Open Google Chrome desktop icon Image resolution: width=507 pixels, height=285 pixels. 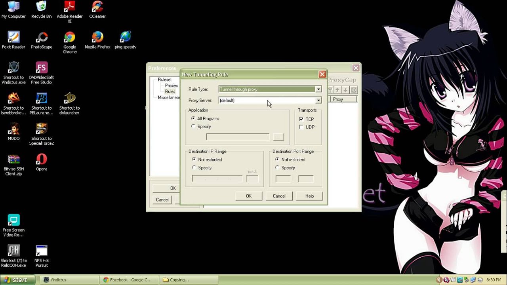[70, 43]
